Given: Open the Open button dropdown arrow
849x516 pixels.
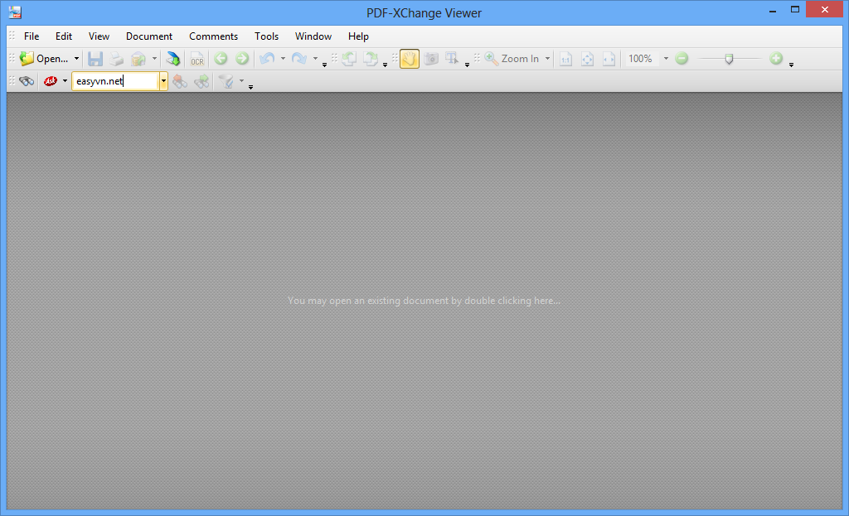Looking at the screenshot, I should (x=75, y=59).
